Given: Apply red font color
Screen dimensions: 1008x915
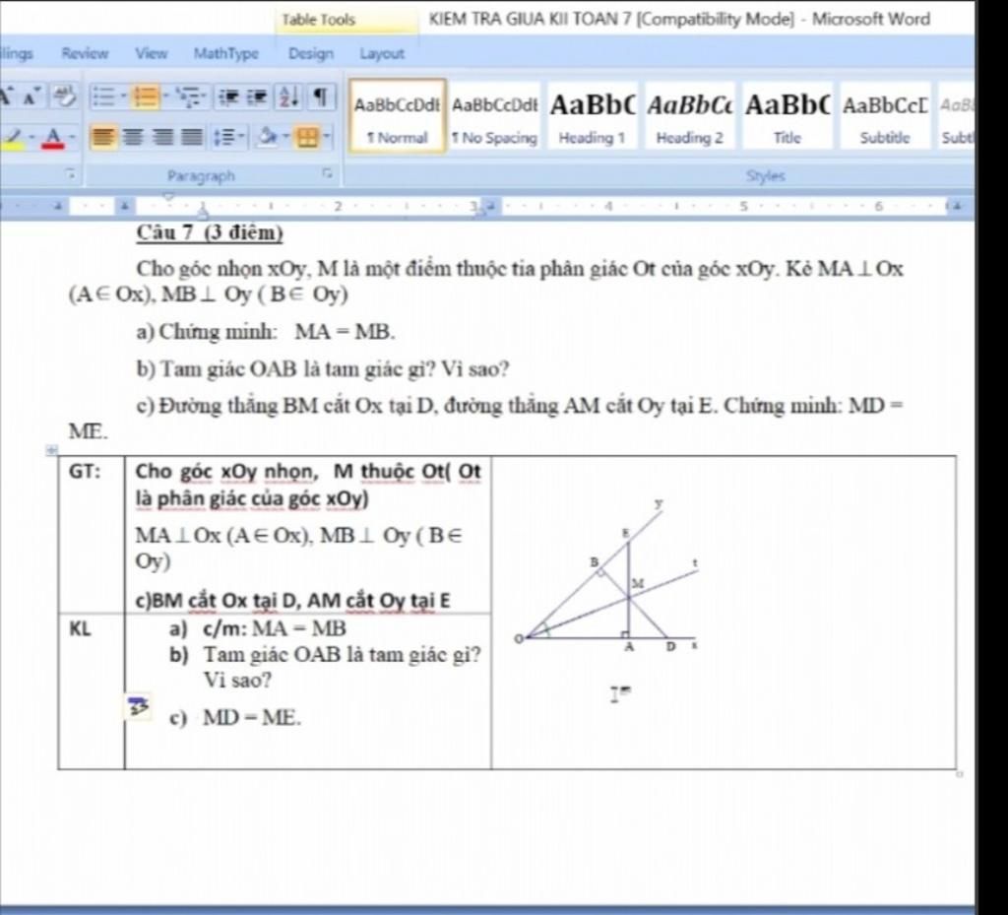Looking at the screenshot, I should pos(53,138).
